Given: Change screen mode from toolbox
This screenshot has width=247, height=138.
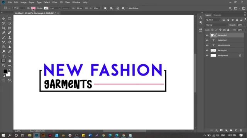Looking at the screenshot, I should point(10,80).
